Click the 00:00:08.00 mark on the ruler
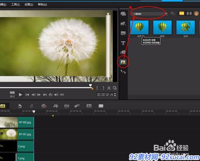The image size is (200, 161). tap(100, 111)
